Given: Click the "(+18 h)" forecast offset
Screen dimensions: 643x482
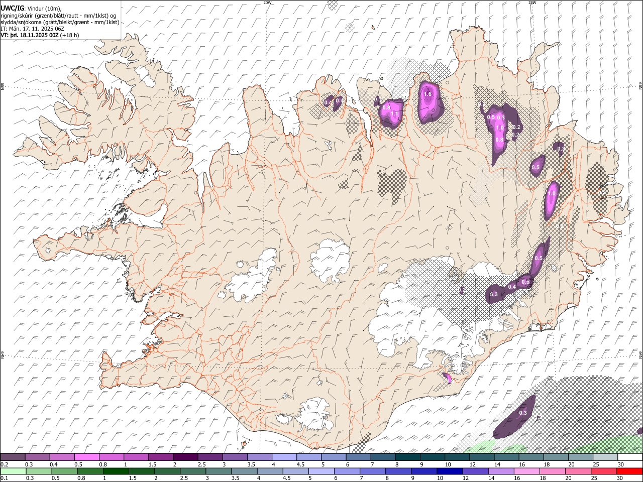Looking at the screenshot, I should 70,35.
